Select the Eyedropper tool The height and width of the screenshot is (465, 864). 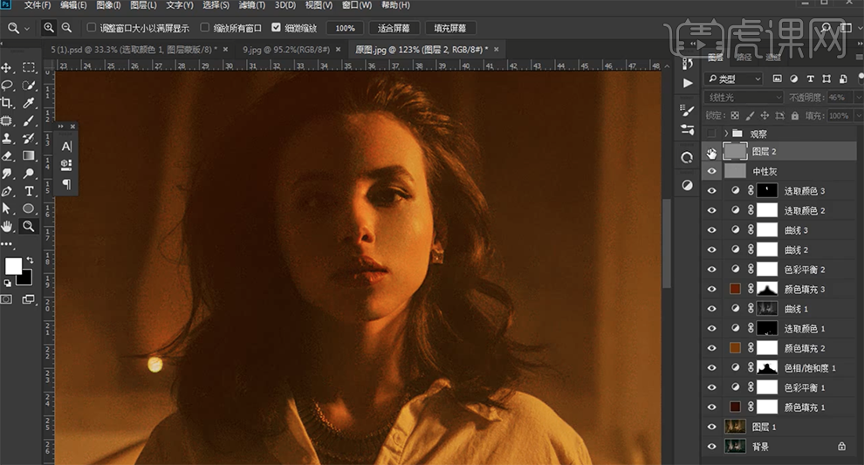29,102
